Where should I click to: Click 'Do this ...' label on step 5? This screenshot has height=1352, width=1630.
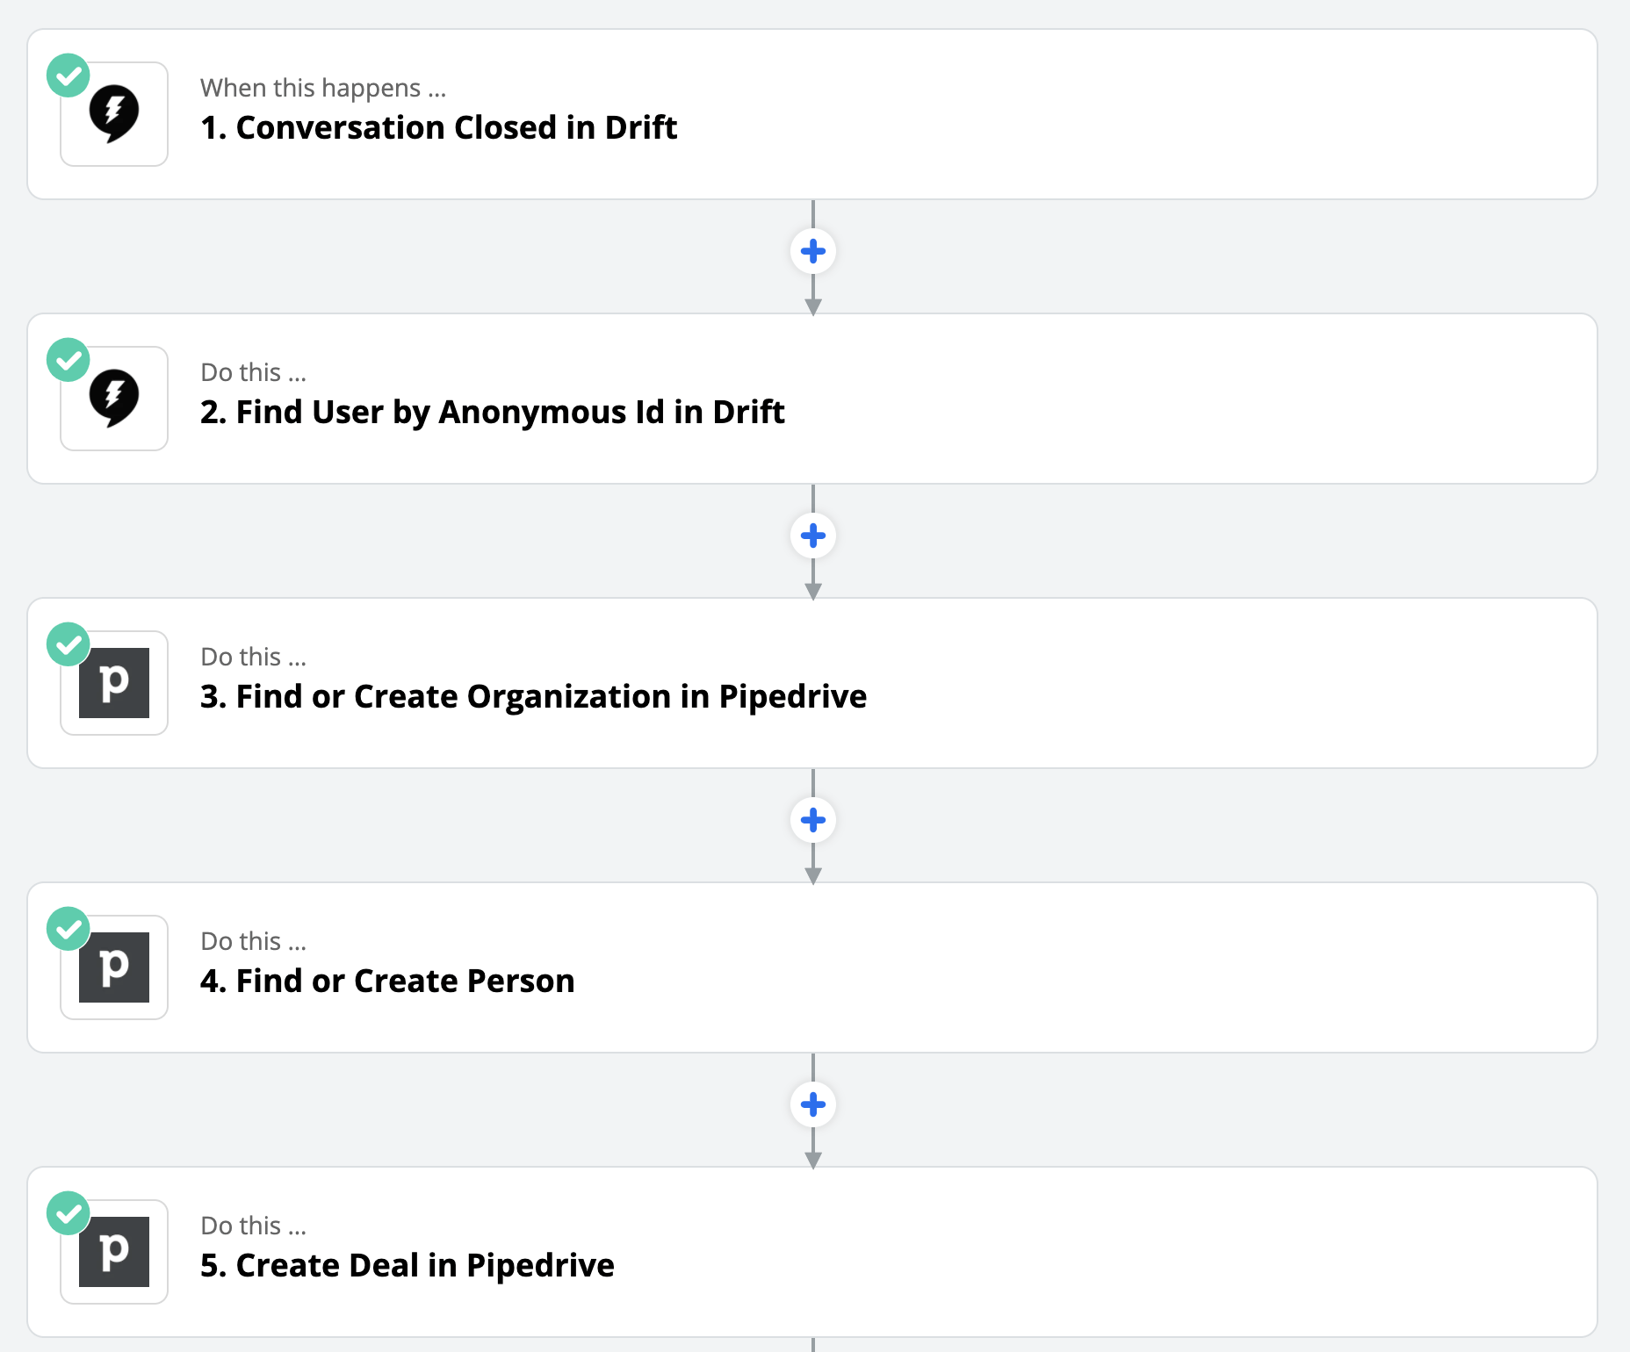pos(253,1226)
